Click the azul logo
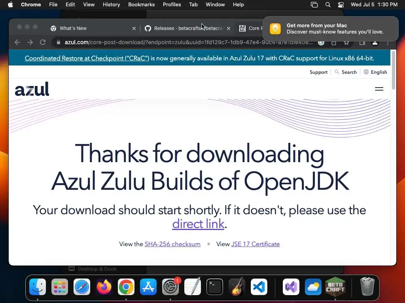Screen dimensions: 405x303 click(x=32, y=89)
